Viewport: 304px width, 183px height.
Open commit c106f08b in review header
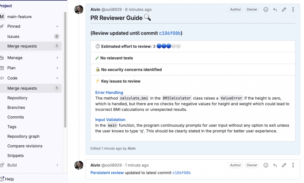pyautogui.click(x=170, y=33)
